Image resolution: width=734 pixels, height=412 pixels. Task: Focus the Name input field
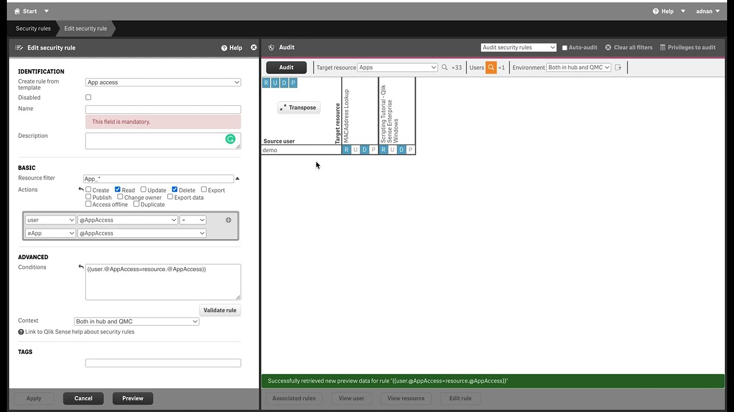coord(163,109)
